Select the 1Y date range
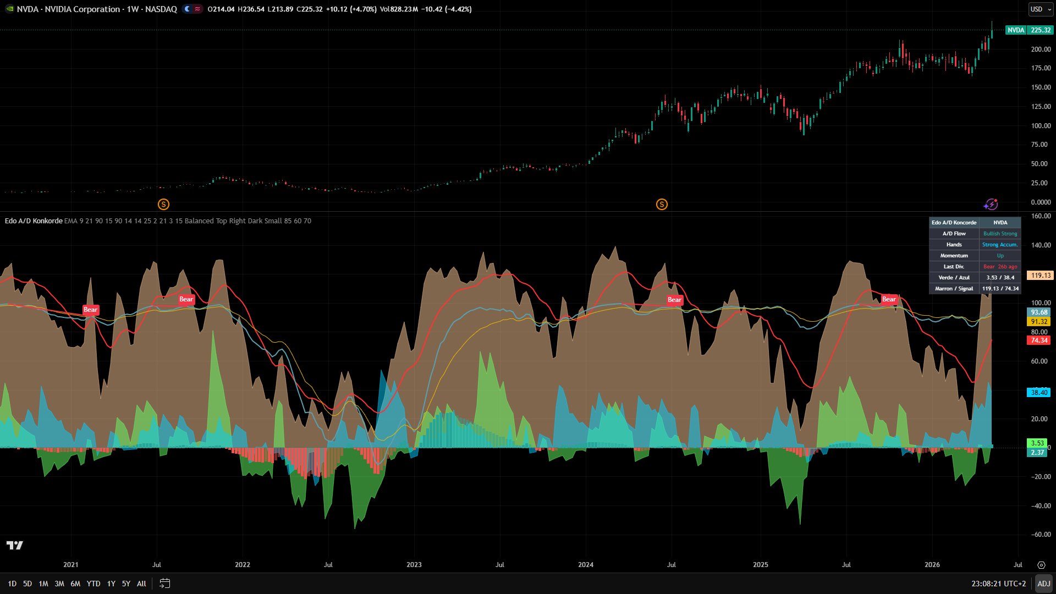The image size is (1056, 594). [x=111, y=584]
